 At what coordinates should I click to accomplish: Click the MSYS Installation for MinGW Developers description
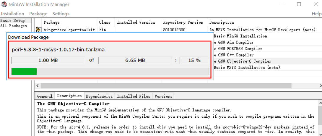click(x=262, y=30)
